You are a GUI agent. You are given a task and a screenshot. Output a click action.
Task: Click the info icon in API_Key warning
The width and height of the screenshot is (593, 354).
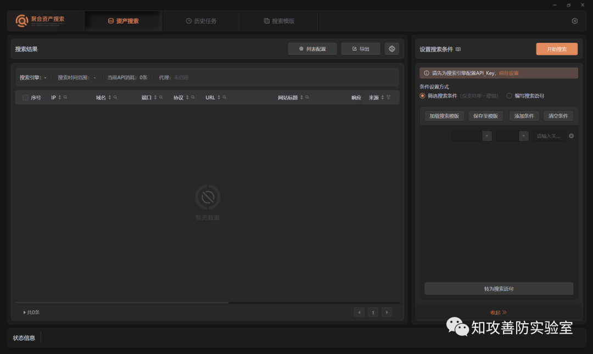[x=426, y=73]
